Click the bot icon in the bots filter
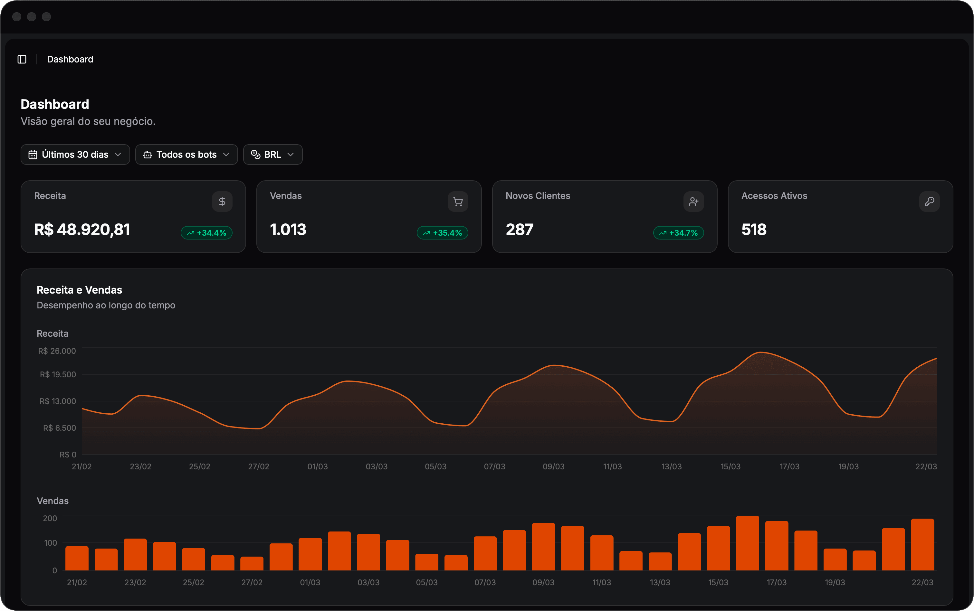 [x=147, y=155]
